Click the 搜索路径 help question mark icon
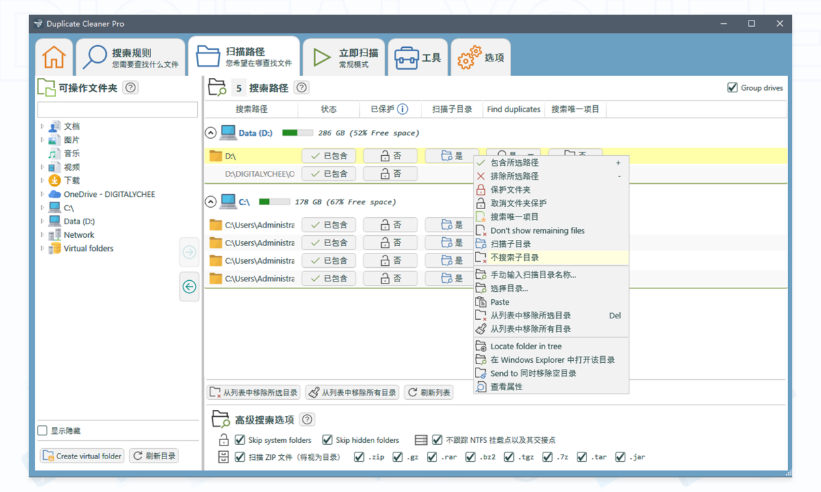This screenshot has width=821, height=492. 300,87
